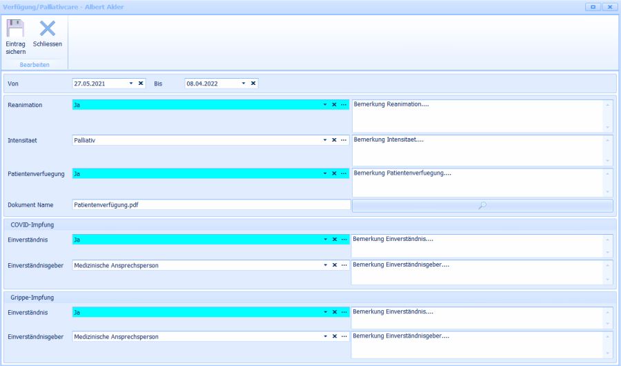Image resolution: width=621 pixels, height=366 pixels.
Task: Open the Intensitaet Palliativ dropdown
Action: 324,140
